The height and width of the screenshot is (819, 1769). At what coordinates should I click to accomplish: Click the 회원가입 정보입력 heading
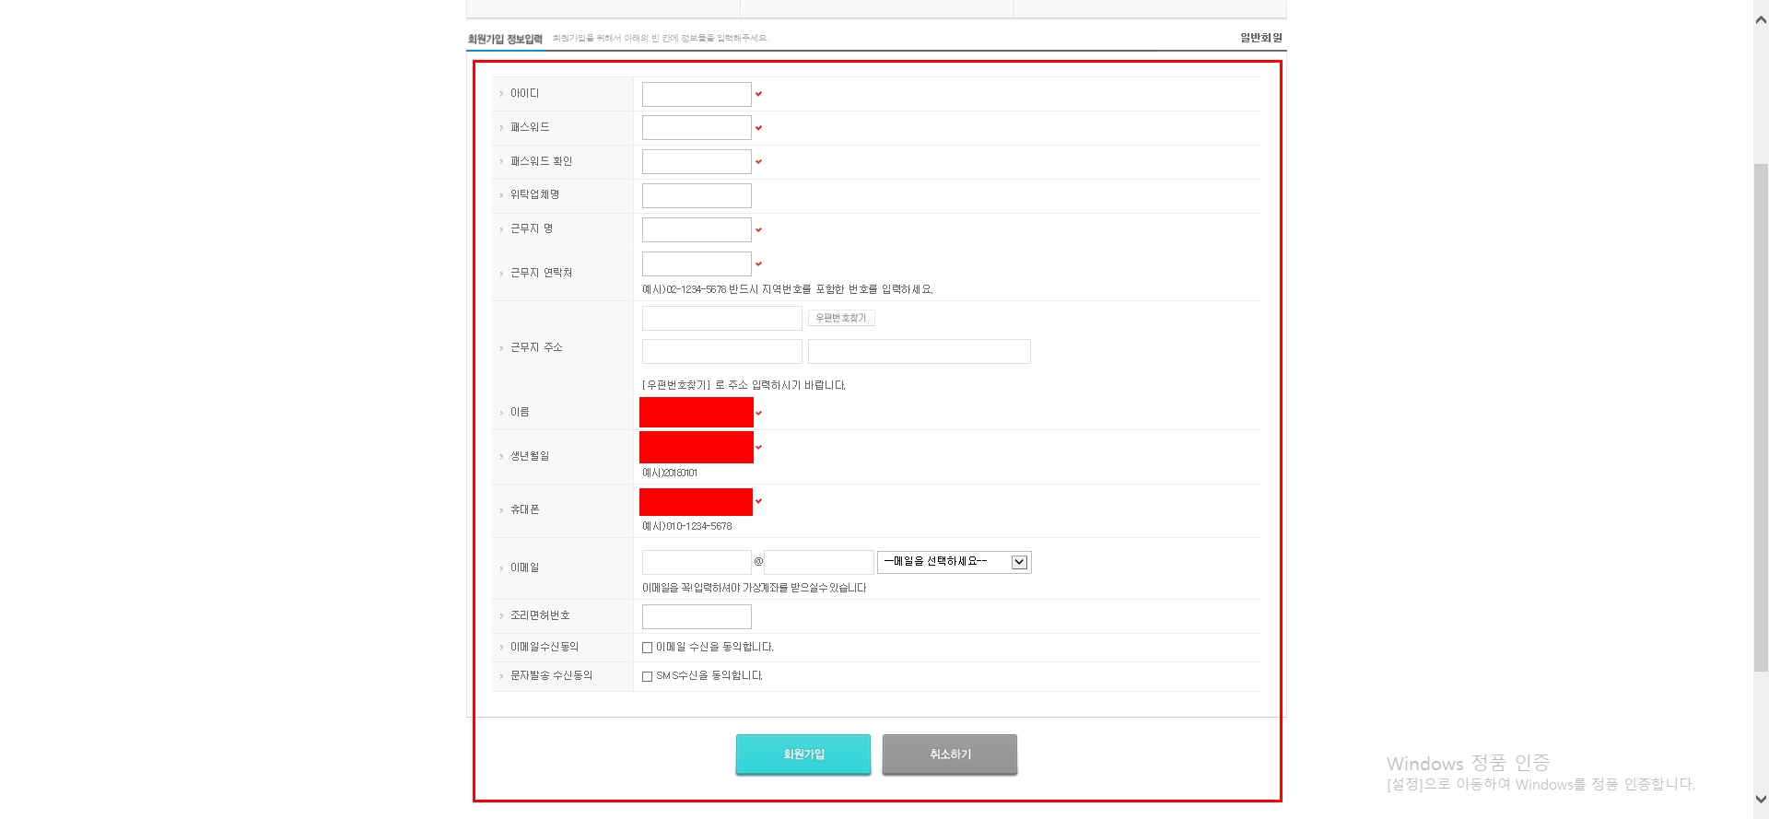505,39
